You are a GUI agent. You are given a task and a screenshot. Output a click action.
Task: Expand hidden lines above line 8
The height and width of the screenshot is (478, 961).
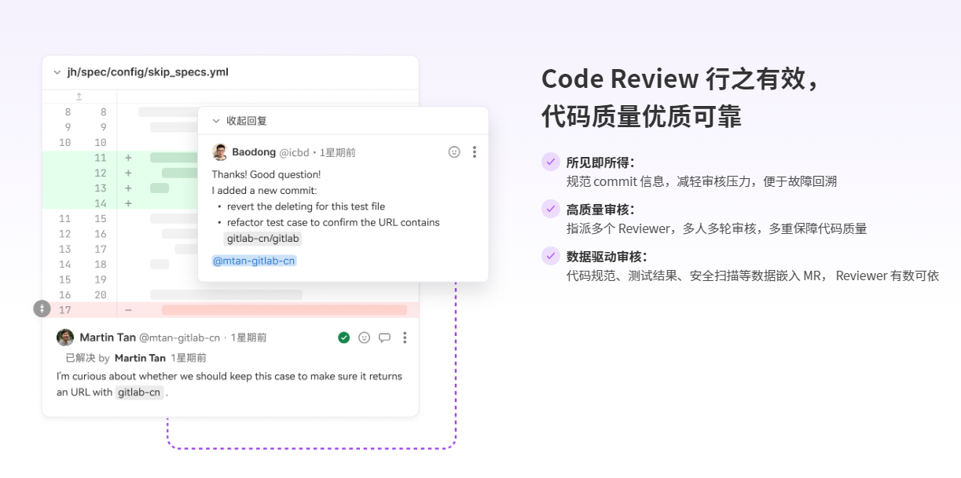click(79, 97)
